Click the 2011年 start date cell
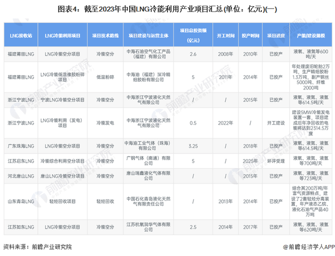The image size is (335, 256). 225,77
